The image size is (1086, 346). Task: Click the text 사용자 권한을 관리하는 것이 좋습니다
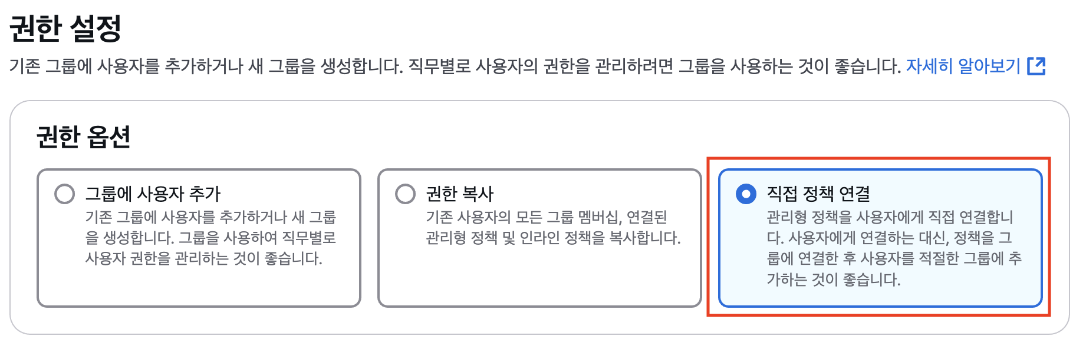[203, 258]
